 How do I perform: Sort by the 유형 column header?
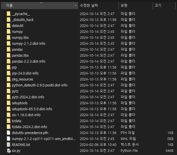136,5
